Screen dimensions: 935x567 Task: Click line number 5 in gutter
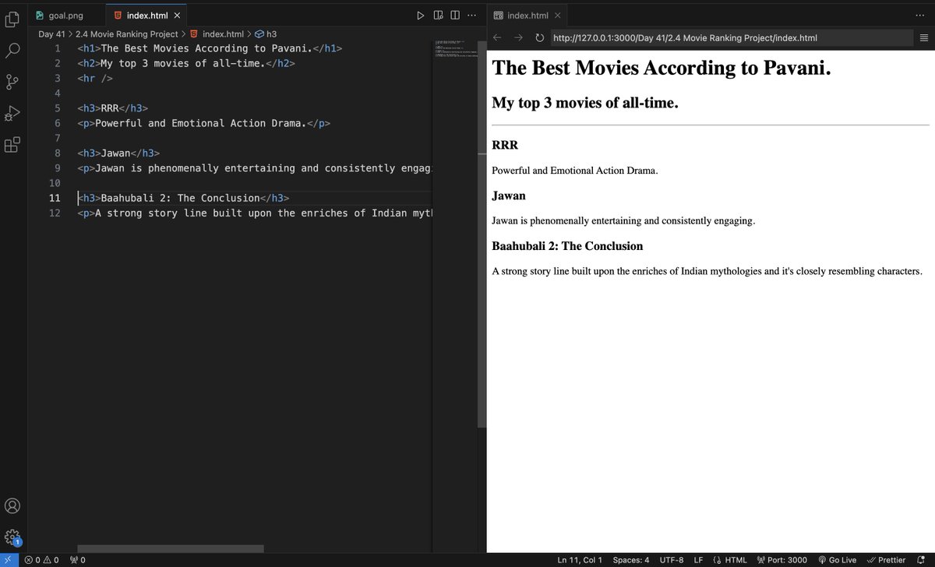pos(57,108)
